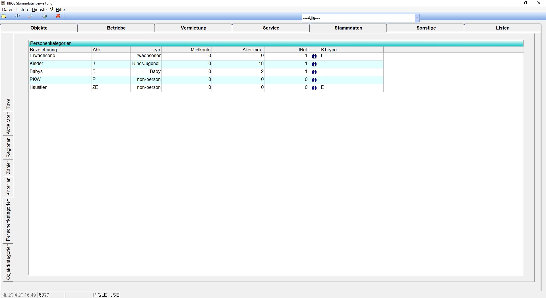Open the Dienste menu
546x298 pixels.
click(39, 9)
